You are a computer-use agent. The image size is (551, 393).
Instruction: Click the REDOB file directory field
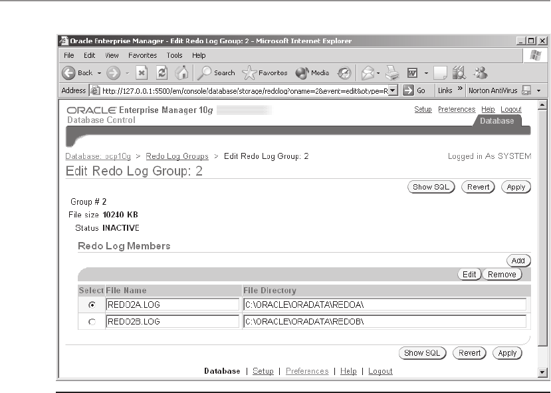(385, 322)
